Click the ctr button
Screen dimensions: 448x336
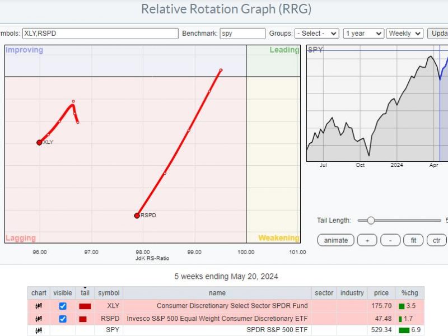[436, 240]
